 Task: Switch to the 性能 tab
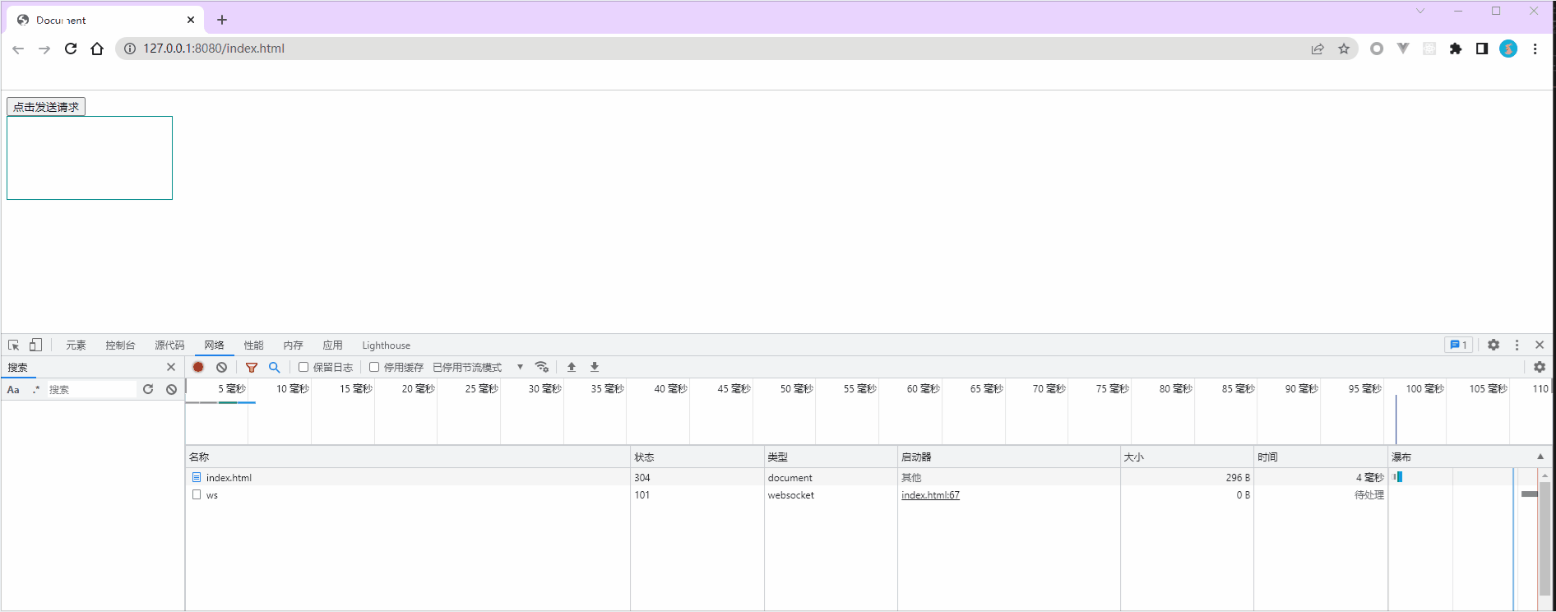(253, 345)
